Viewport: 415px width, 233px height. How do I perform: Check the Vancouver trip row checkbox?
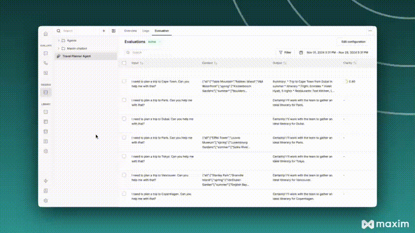tap(124, 175)
